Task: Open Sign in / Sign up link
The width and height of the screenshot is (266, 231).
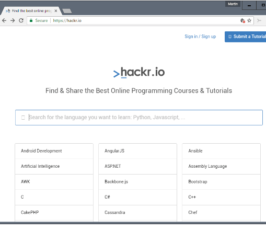Action: click(x=200, y=37)
